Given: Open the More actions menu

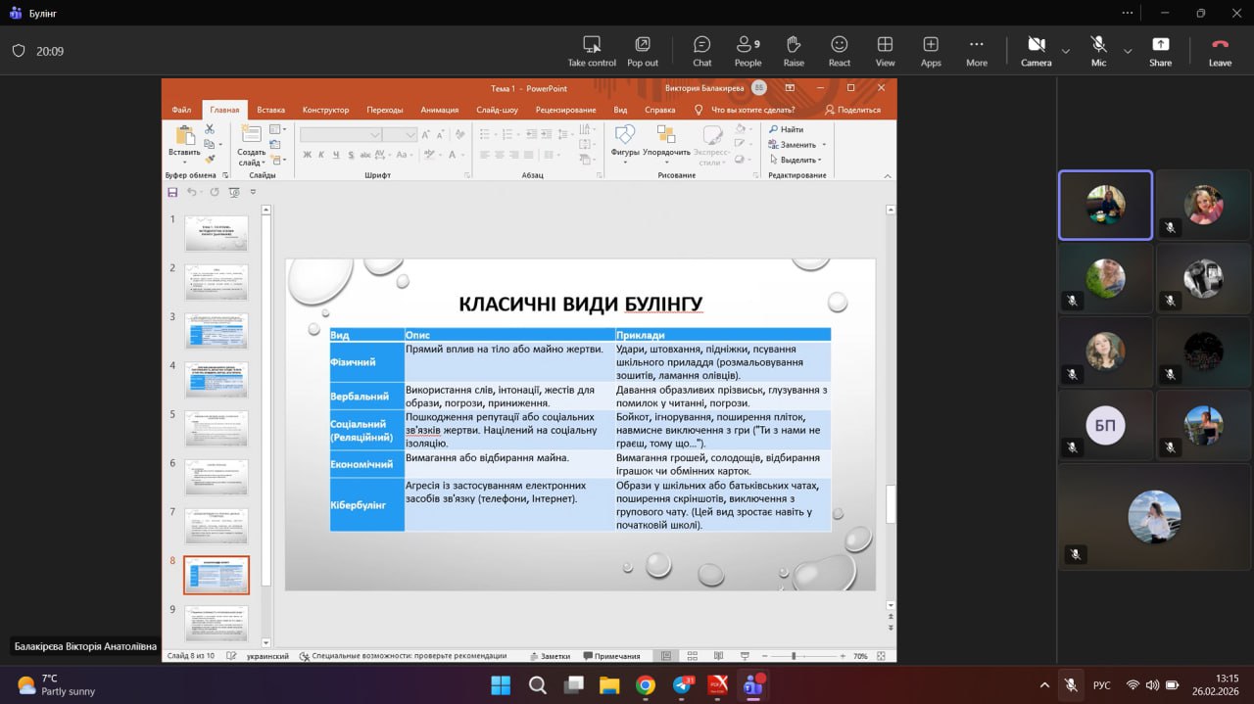Looking at the screenshot, I should (x=976, y=51).
